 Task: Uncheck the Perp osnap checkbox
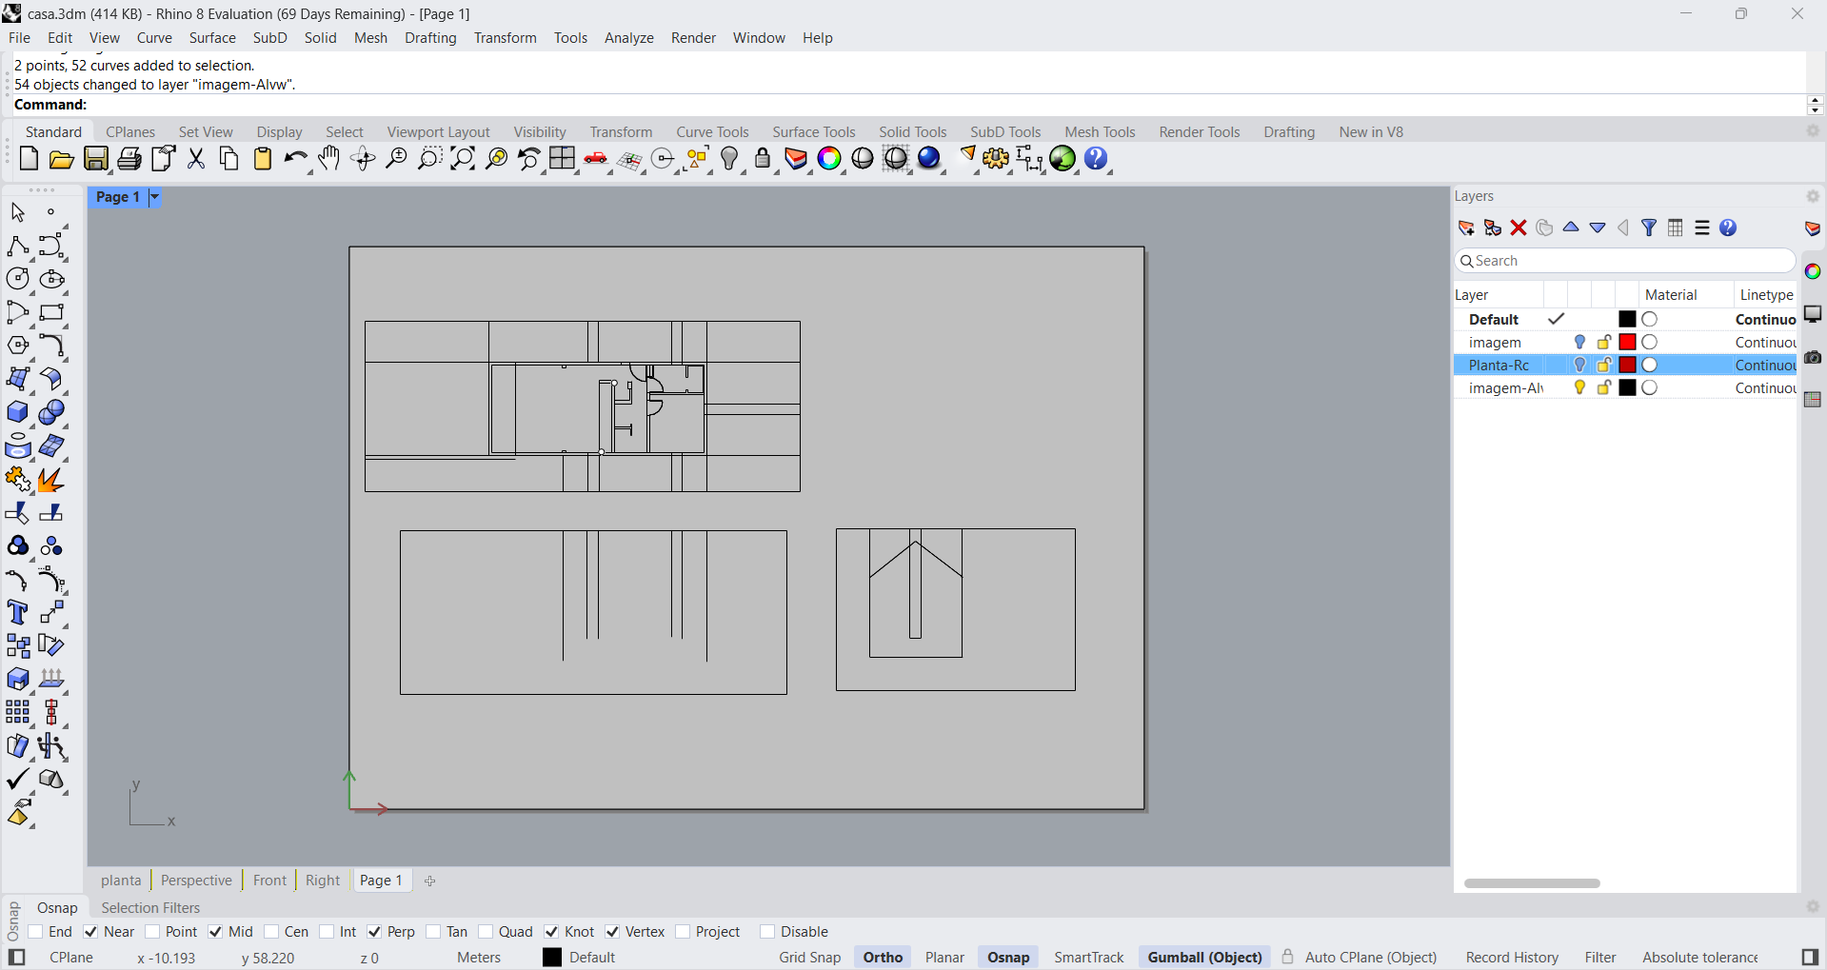374,932
